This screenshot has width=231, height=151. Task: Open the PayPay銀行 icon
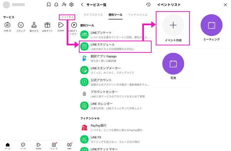84,128
